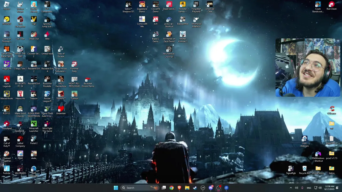Open File Explorer from the taskbar
This screenshot has width=342, height=192.
(x=187, y=188)
